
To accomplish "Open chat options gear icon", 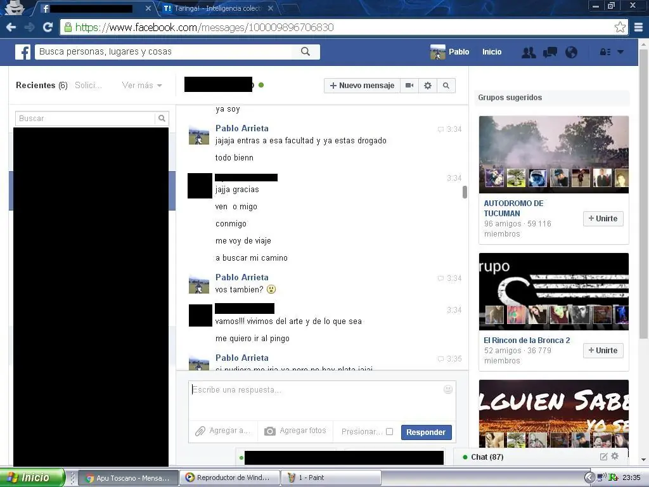I will 615,457.
